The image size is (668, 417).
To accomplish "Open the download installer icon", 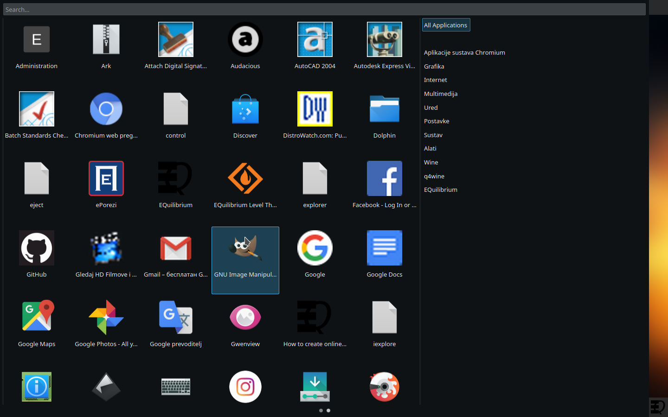I will coord(315,387).
